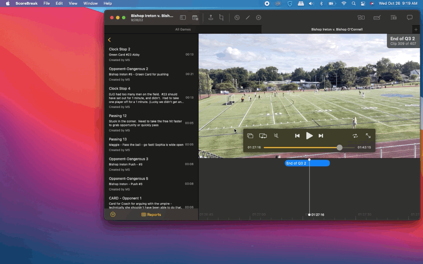Click the End of Q3 2 clip overlay label
The width and height of the screenshot is (423, 264).
403,41
